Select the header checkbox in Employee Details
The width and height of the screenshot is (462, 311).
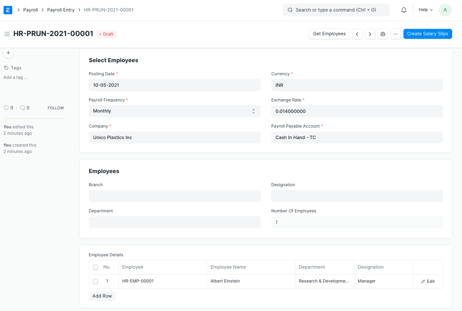95,267
